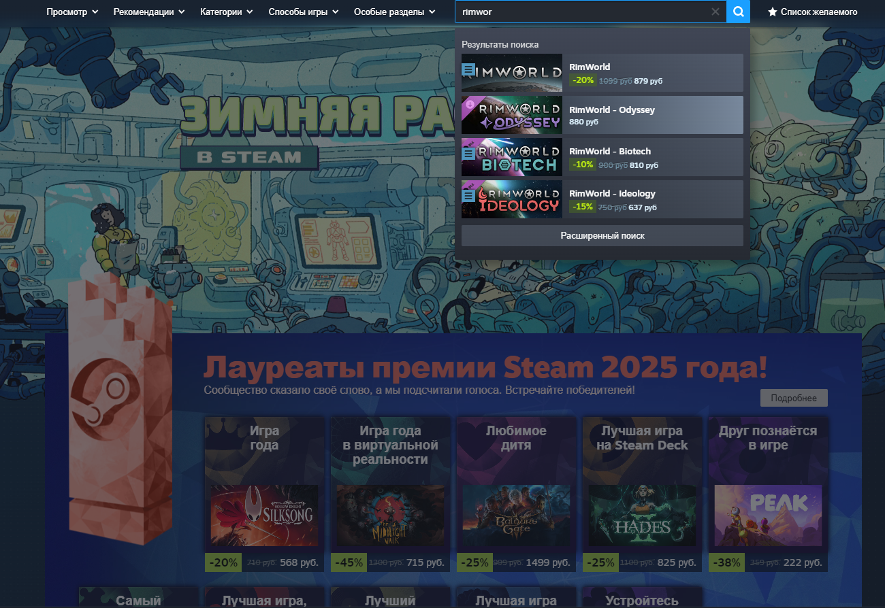This screenshot has width=885, height=608.
Task: Click the list icon on the Ideology thumbnail
Action: click(x=468, y=196)
